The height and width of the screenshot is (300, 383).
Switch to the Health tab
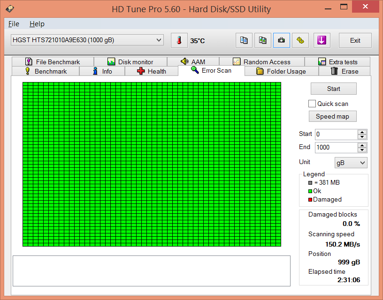[152, 71]
